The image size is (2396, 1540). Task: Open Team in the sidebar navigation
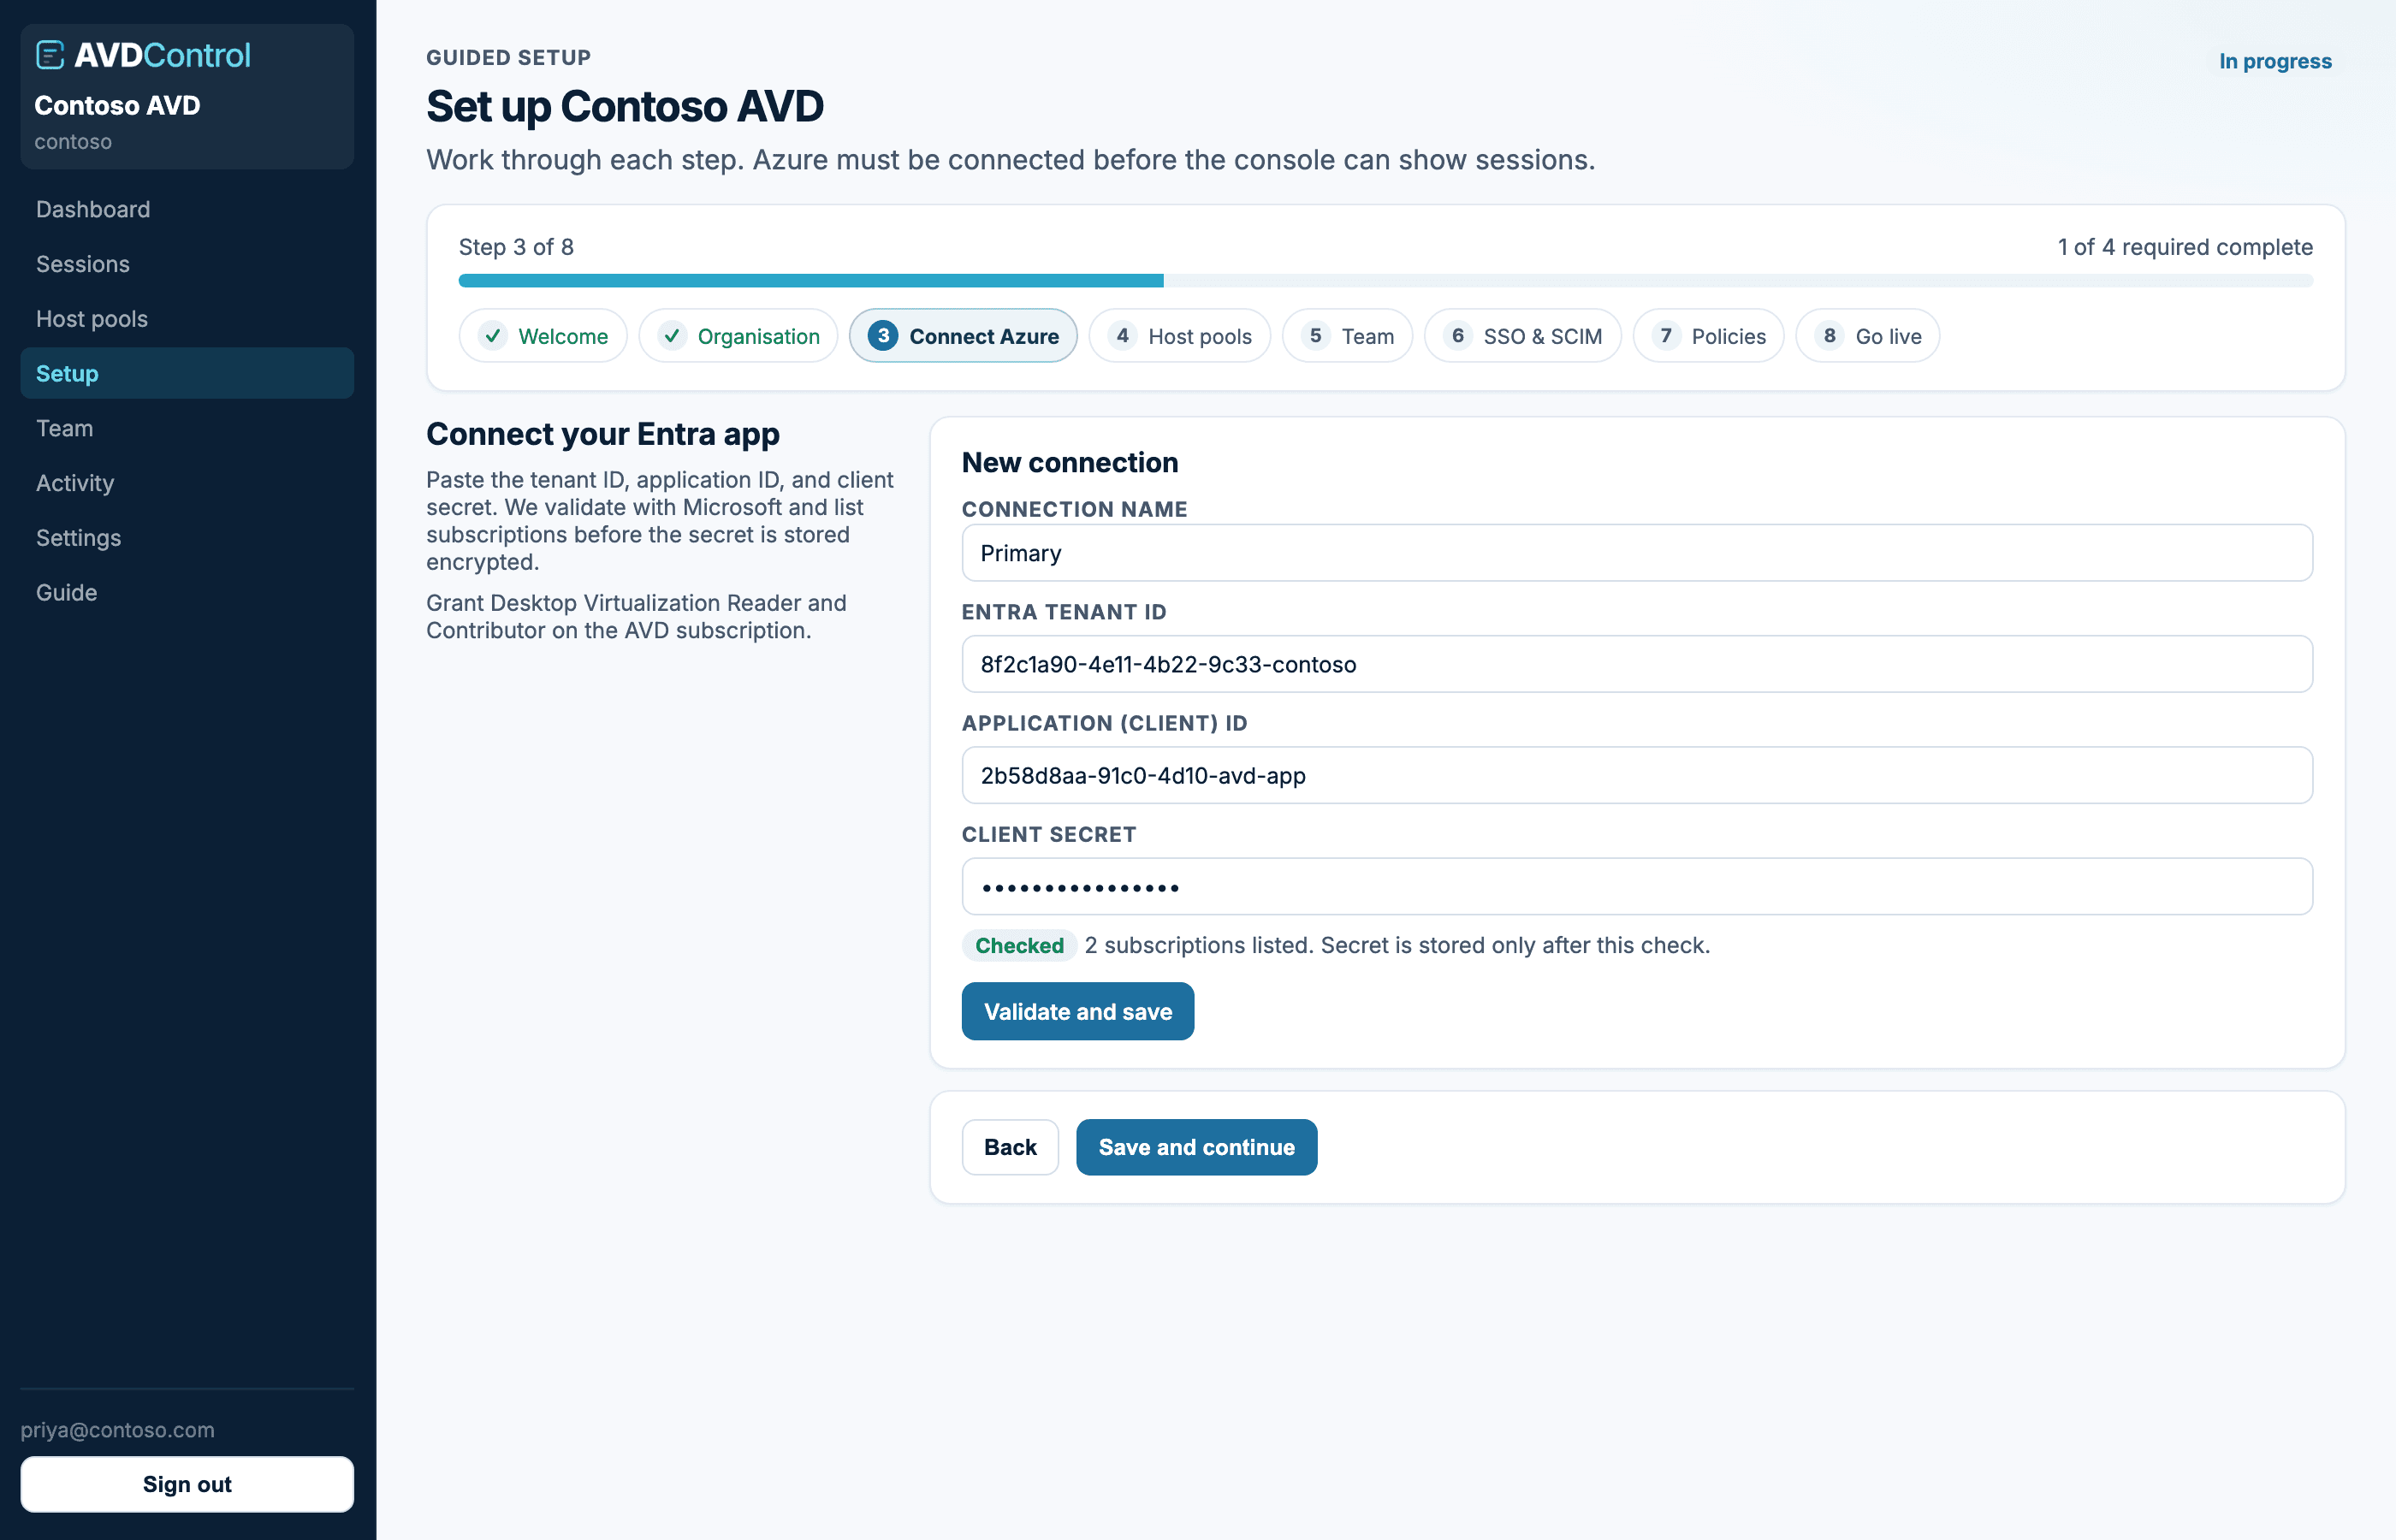pos(187,428)
